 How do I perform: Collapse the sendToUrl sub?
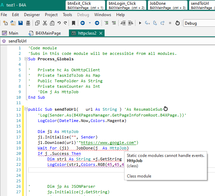pos(26,110)
